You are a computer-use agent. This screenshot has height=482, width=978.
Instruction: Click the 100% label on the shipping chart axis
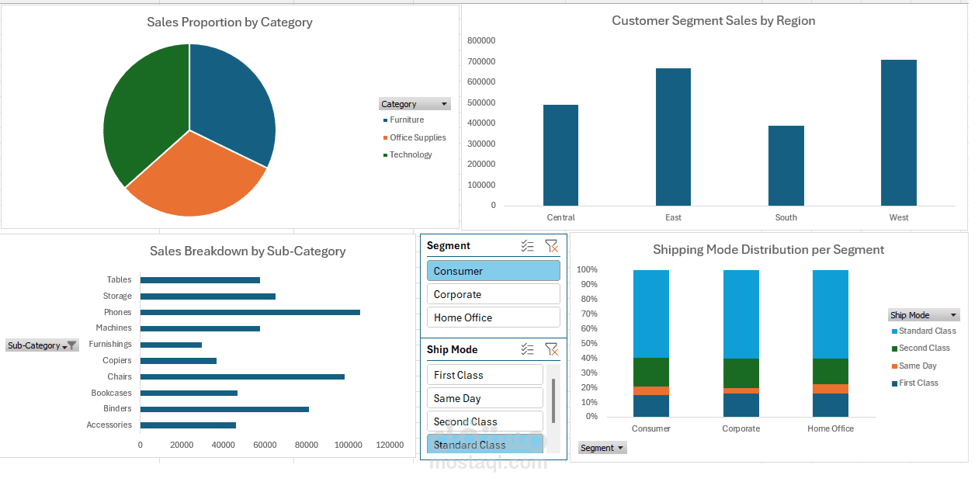[587, 270]
